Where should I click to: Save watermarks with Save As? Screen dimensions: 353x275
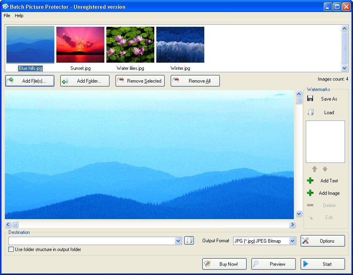(x=324, y=99)
